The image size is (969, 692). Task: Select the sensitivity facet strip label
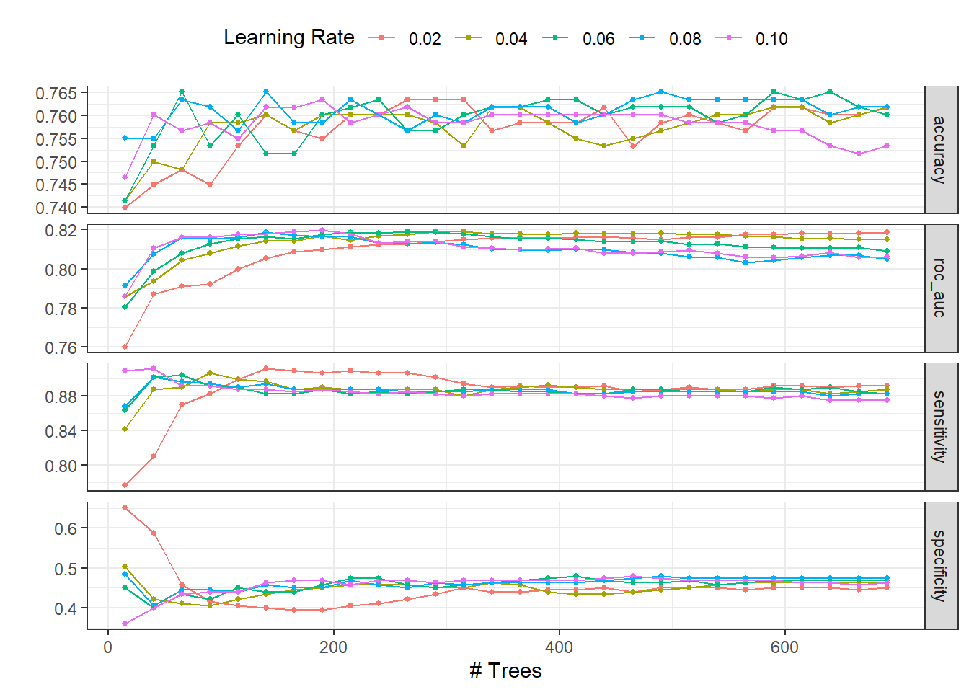[939, 427]
